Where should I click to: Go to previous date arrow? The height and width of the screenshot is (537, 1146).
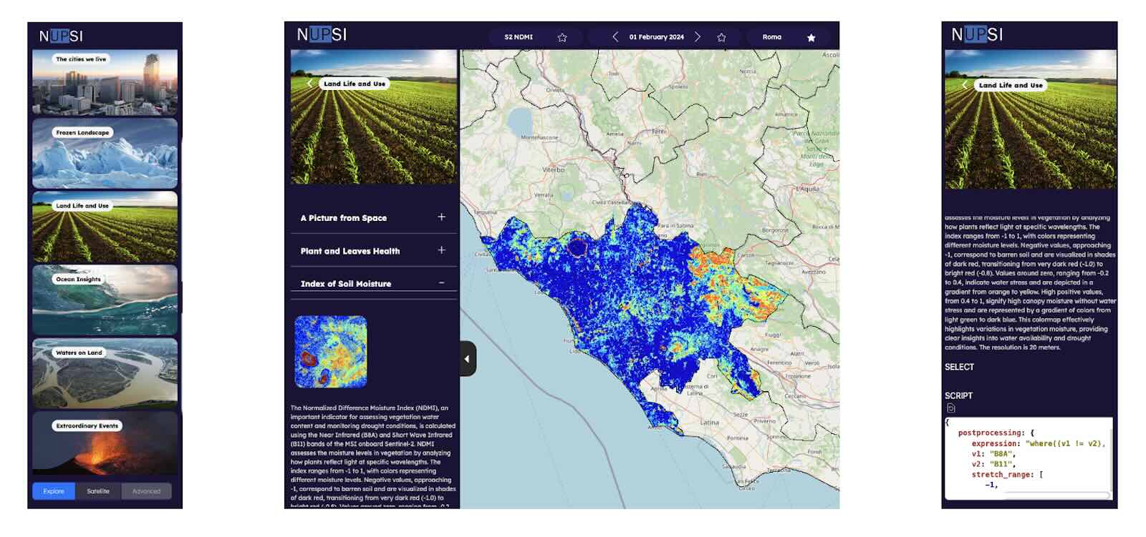coord(615,36)
